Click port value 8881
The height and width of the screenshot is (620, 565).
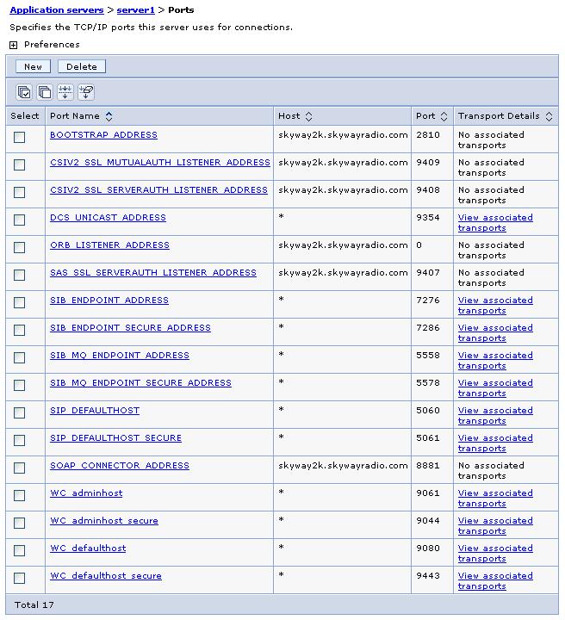[428, 466]
